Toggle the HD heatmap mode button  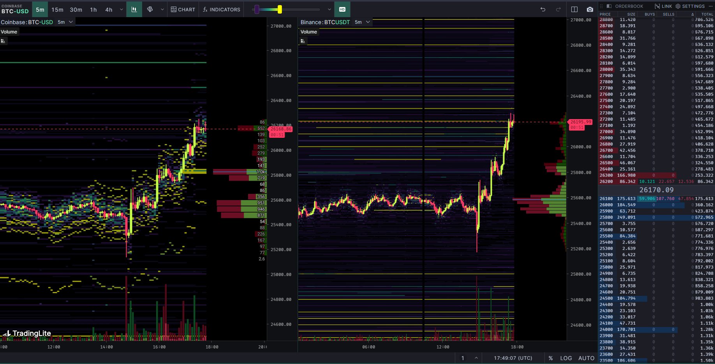[x=342, y=9]
